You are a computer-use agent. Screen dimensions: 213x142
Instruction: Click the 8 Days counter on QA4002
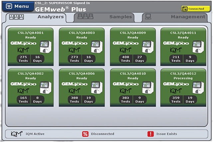pos(38,99)
